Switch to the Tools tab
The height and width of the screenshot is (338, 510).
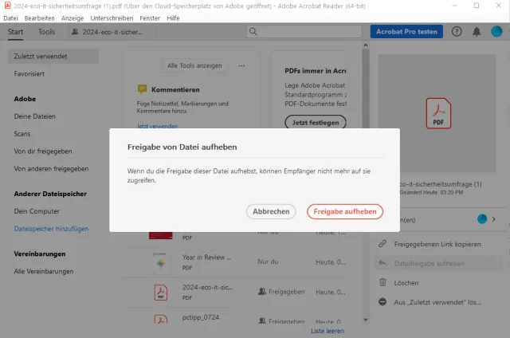(x=46, y=32)
